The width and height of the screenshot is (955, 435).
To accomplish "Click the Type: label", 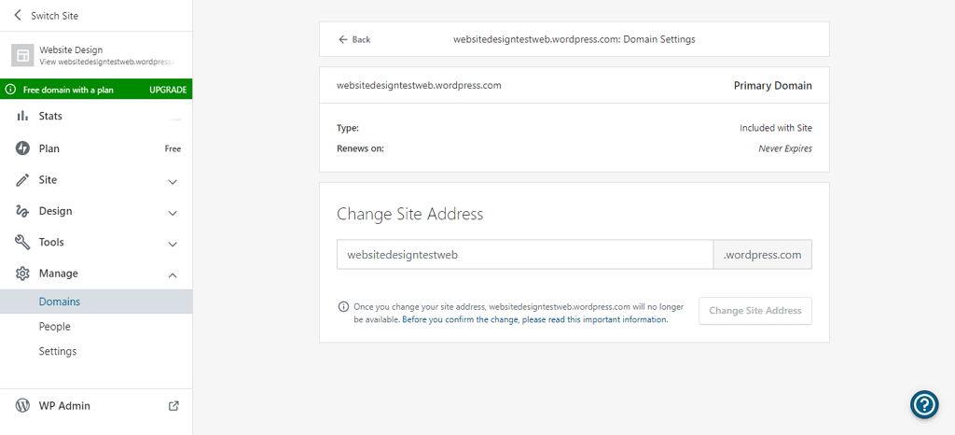I will (x=348, y=128).
